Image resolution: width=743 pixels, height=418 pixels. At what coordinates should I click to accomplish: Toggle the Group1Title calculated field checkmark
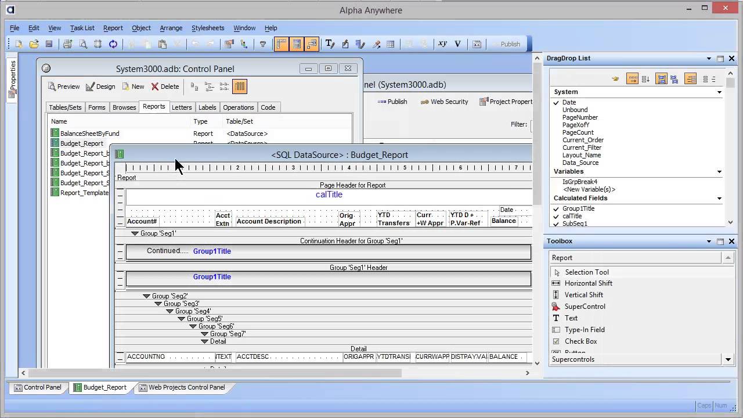(x=556, y=208)
